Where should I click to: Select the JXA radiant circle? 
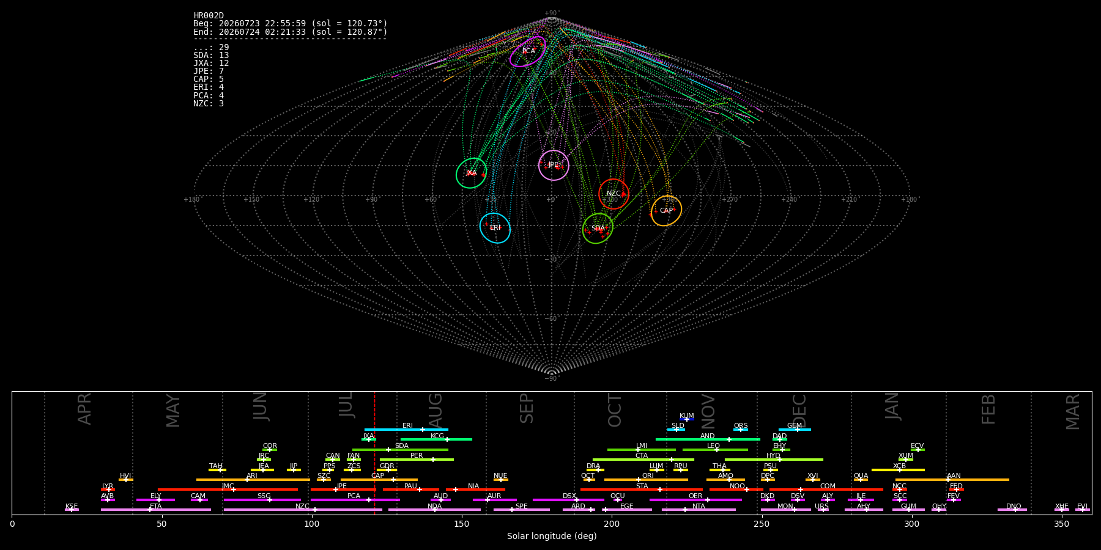click(471, 173)
